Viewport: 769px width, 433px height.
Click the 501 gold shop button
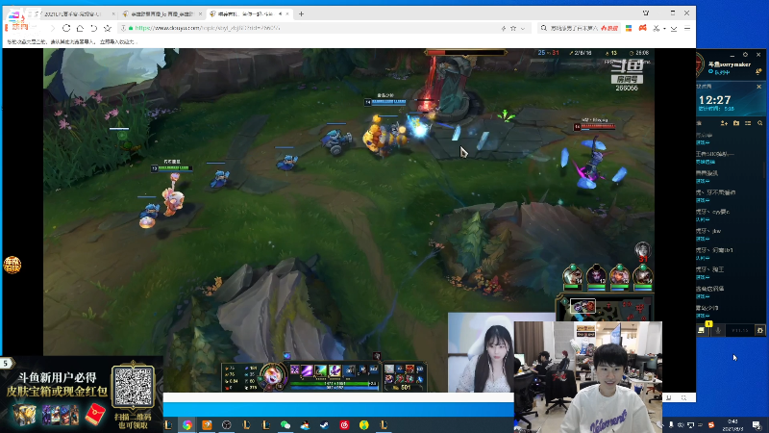point(404,388)
